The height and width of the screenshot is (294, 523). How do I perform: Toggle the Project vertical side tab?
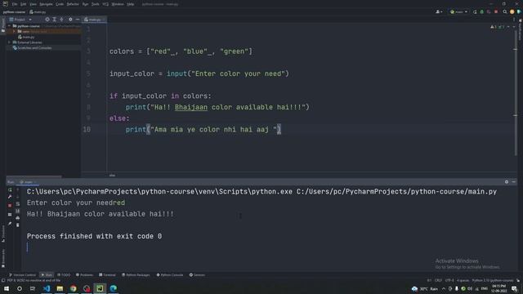[x=3, y=25]
